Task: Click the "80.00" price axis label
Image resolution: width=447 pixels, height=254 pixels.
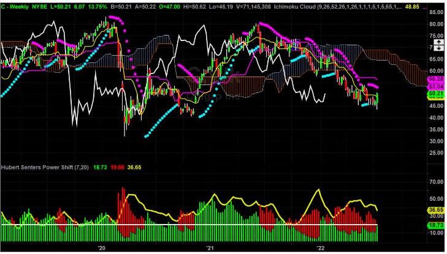Action: (x=436, y=24)
